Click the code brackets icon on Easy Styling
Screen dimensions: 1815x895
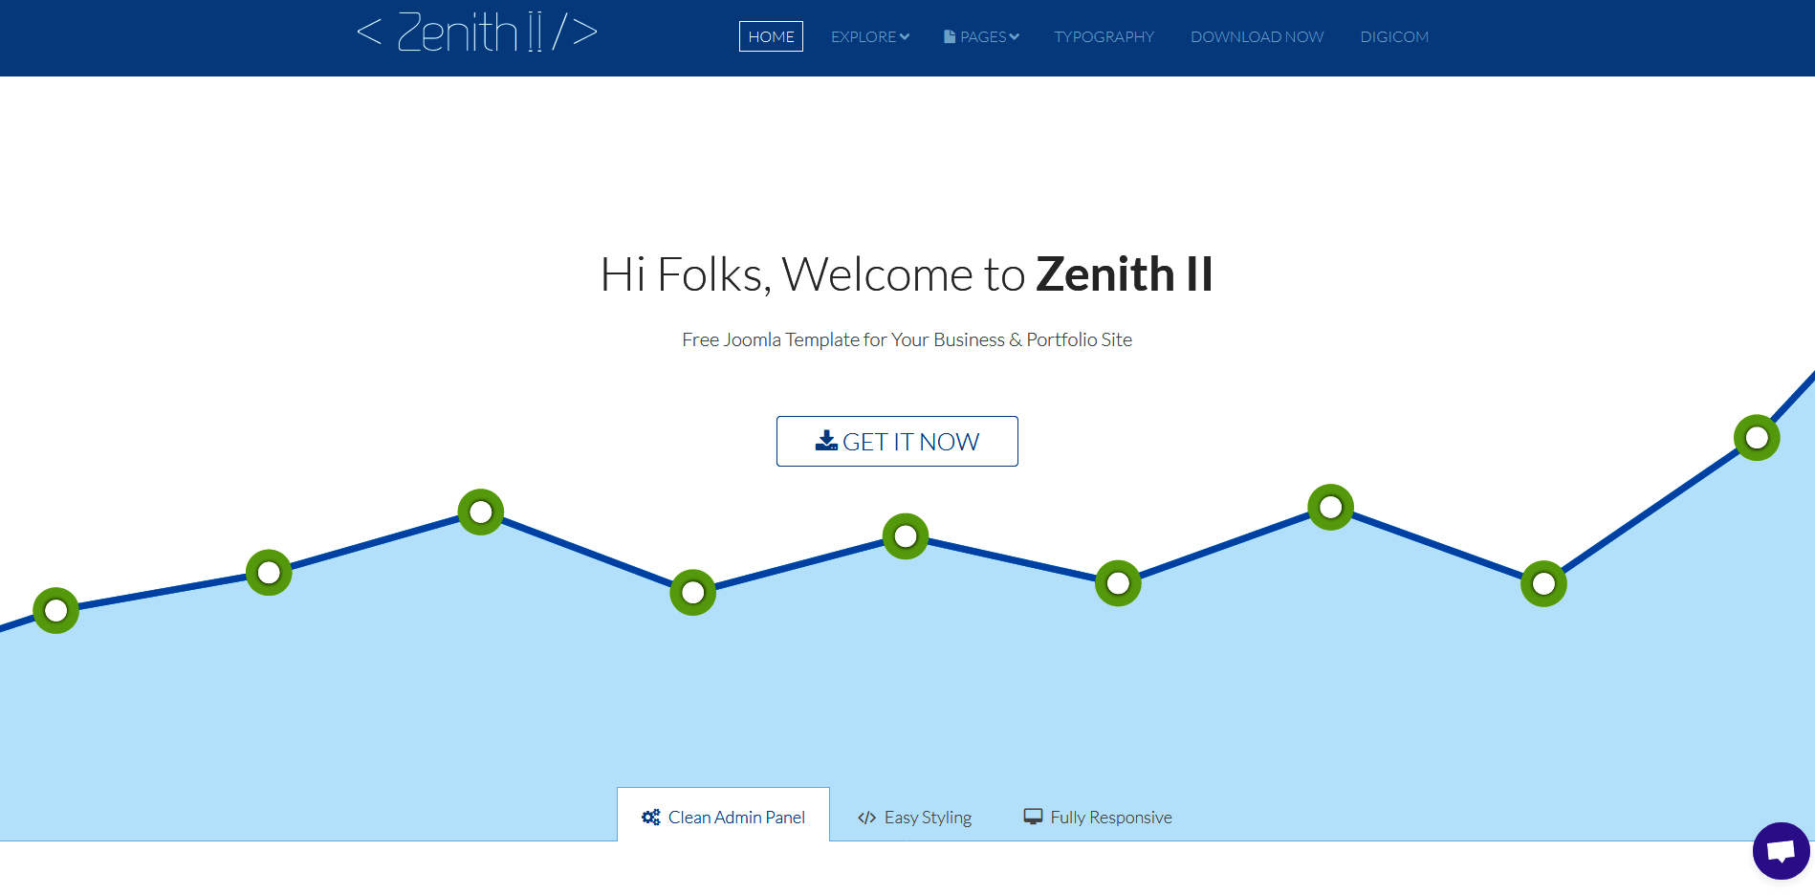pyautogui.click(x=866, y=818)
